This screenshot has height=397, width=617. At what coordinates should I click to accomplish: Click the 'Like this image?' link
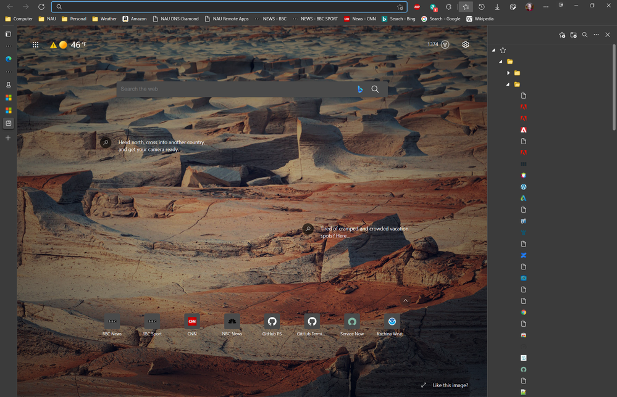tap(450, 385)
